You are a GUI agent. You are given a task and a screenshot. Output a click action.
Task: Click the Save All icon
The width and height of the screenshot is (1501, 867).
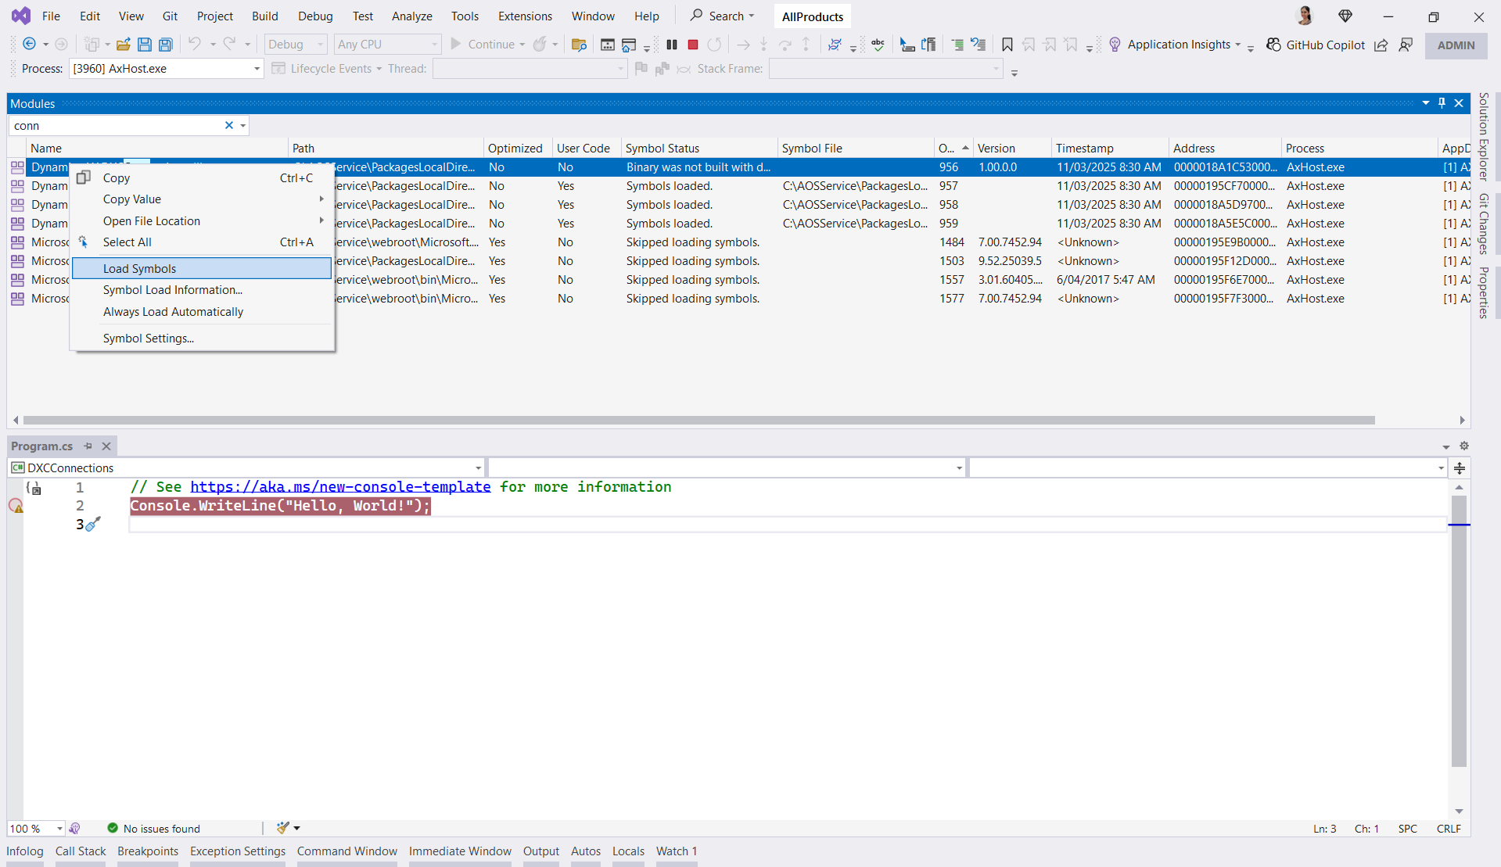point(166,45)
